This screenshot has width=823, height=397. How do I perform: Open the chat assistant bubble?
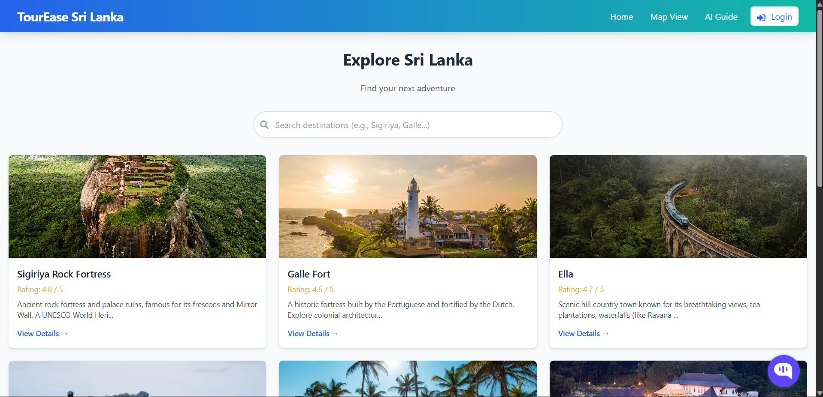(784, 371)
